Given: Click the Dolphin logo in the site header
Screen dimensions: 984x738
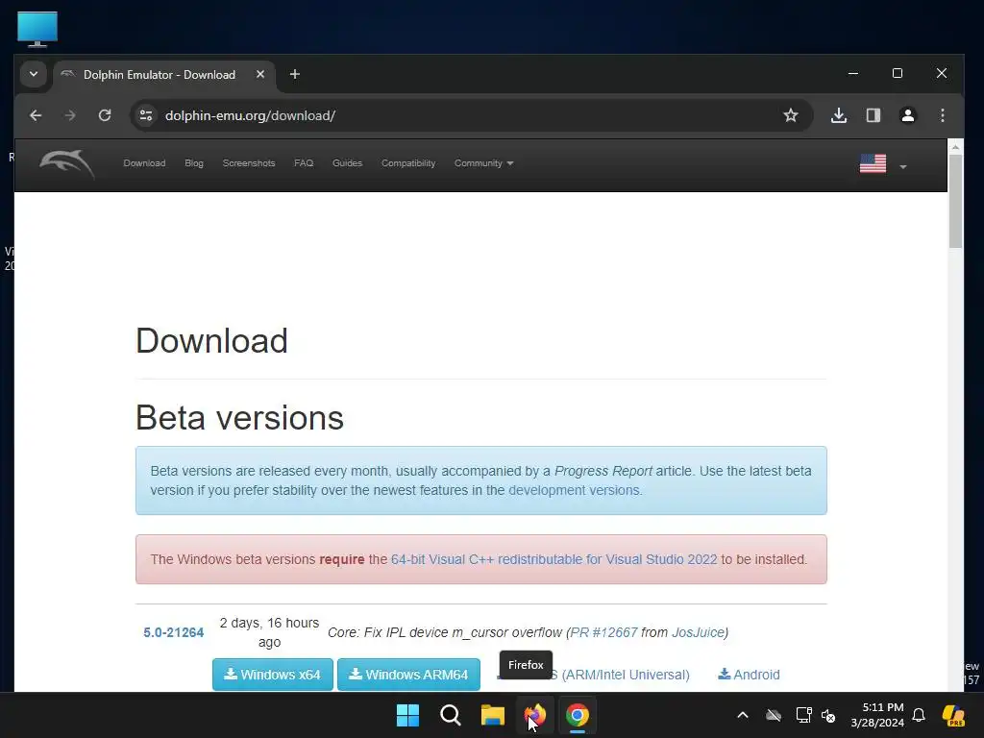Looking at the screenshot, I should click(67, 164).
